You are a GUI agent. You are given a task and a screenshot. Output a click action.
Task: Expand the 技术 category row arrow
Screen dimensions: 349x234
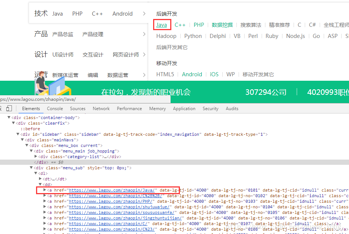point(144,14)
